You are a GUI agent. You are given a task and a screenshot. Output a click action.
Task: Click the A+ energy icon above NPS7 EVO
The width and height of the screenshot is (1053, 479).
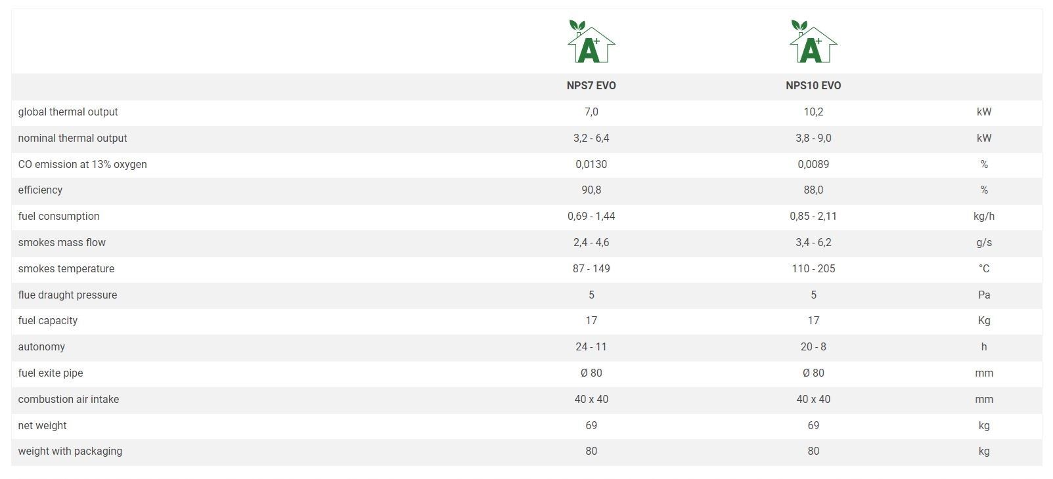tap(591, 42)
